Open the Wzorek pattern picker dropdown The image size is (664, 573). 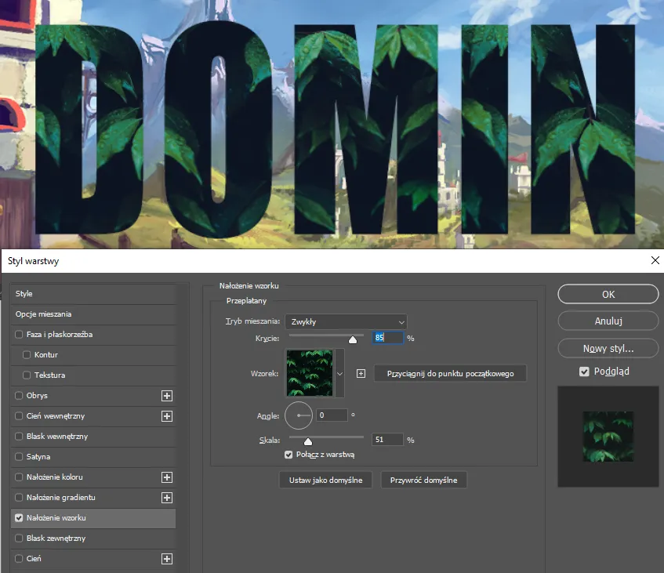coord(340,373)
